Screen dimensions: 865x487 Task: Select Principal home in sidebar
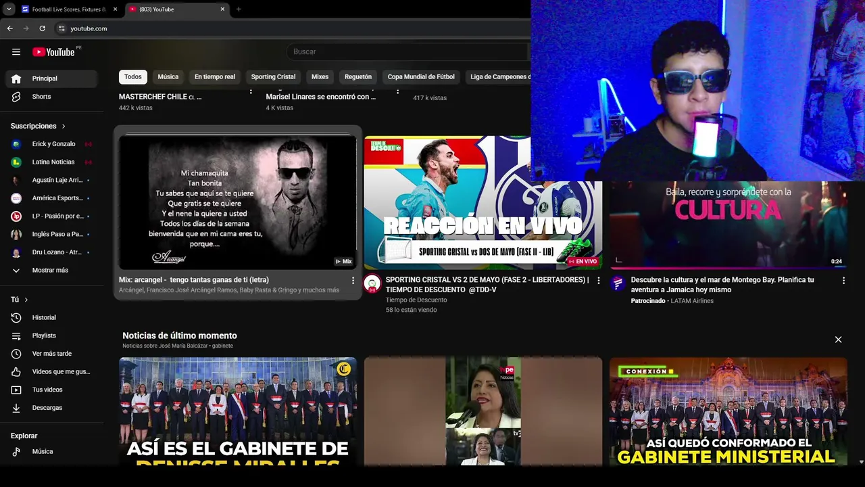pos(52,78)
